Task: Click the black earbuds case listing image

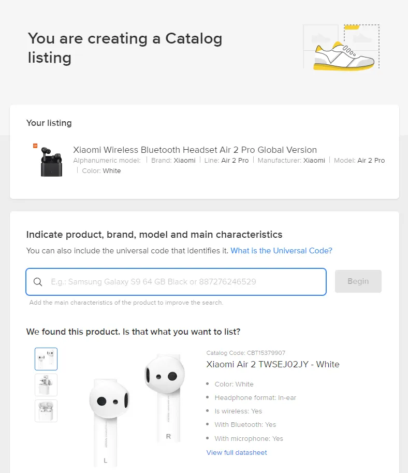Action: tap(52, 162)
